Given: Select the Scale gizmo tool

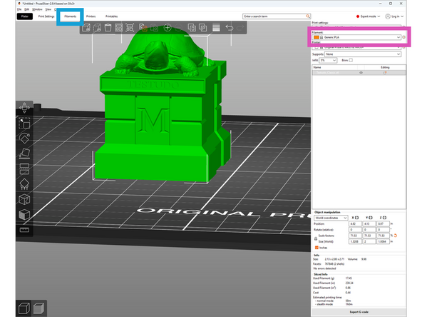Looking at the screenshot, I should coord(24,124).
